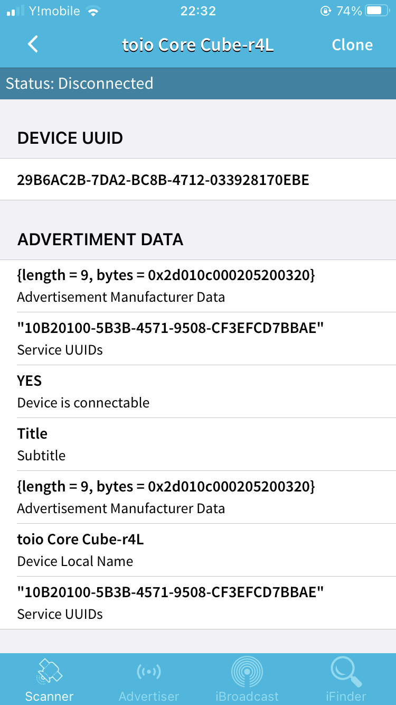Image resolution: width=396 pixels, height=705 pixels.
Task: Tap the orientation lock status icon
Action: (x=326, y=11)
